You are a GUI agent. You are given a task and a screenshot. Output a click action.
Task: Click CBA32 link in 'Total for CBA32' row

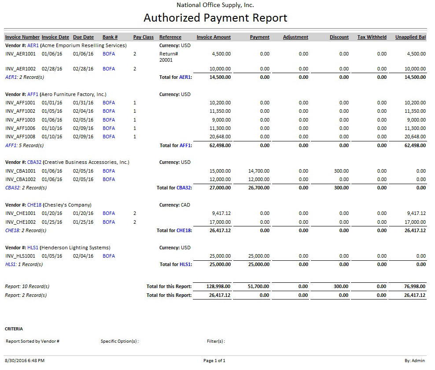pyautogui.click(x=184, y=188)
